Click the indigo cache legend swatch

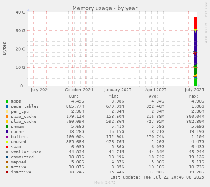pyautogui.click(x=7, y=132)
